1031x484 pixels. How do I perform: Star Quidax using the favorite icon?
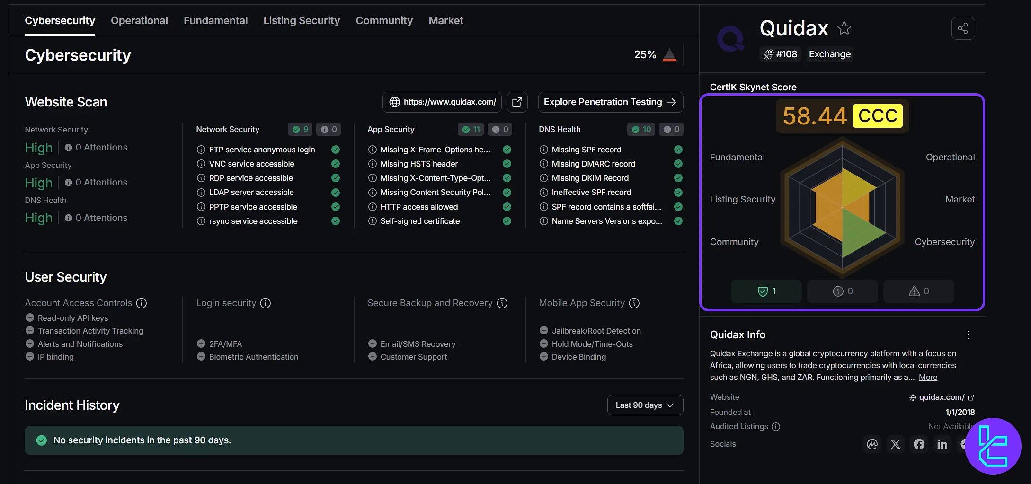[844, 28]
